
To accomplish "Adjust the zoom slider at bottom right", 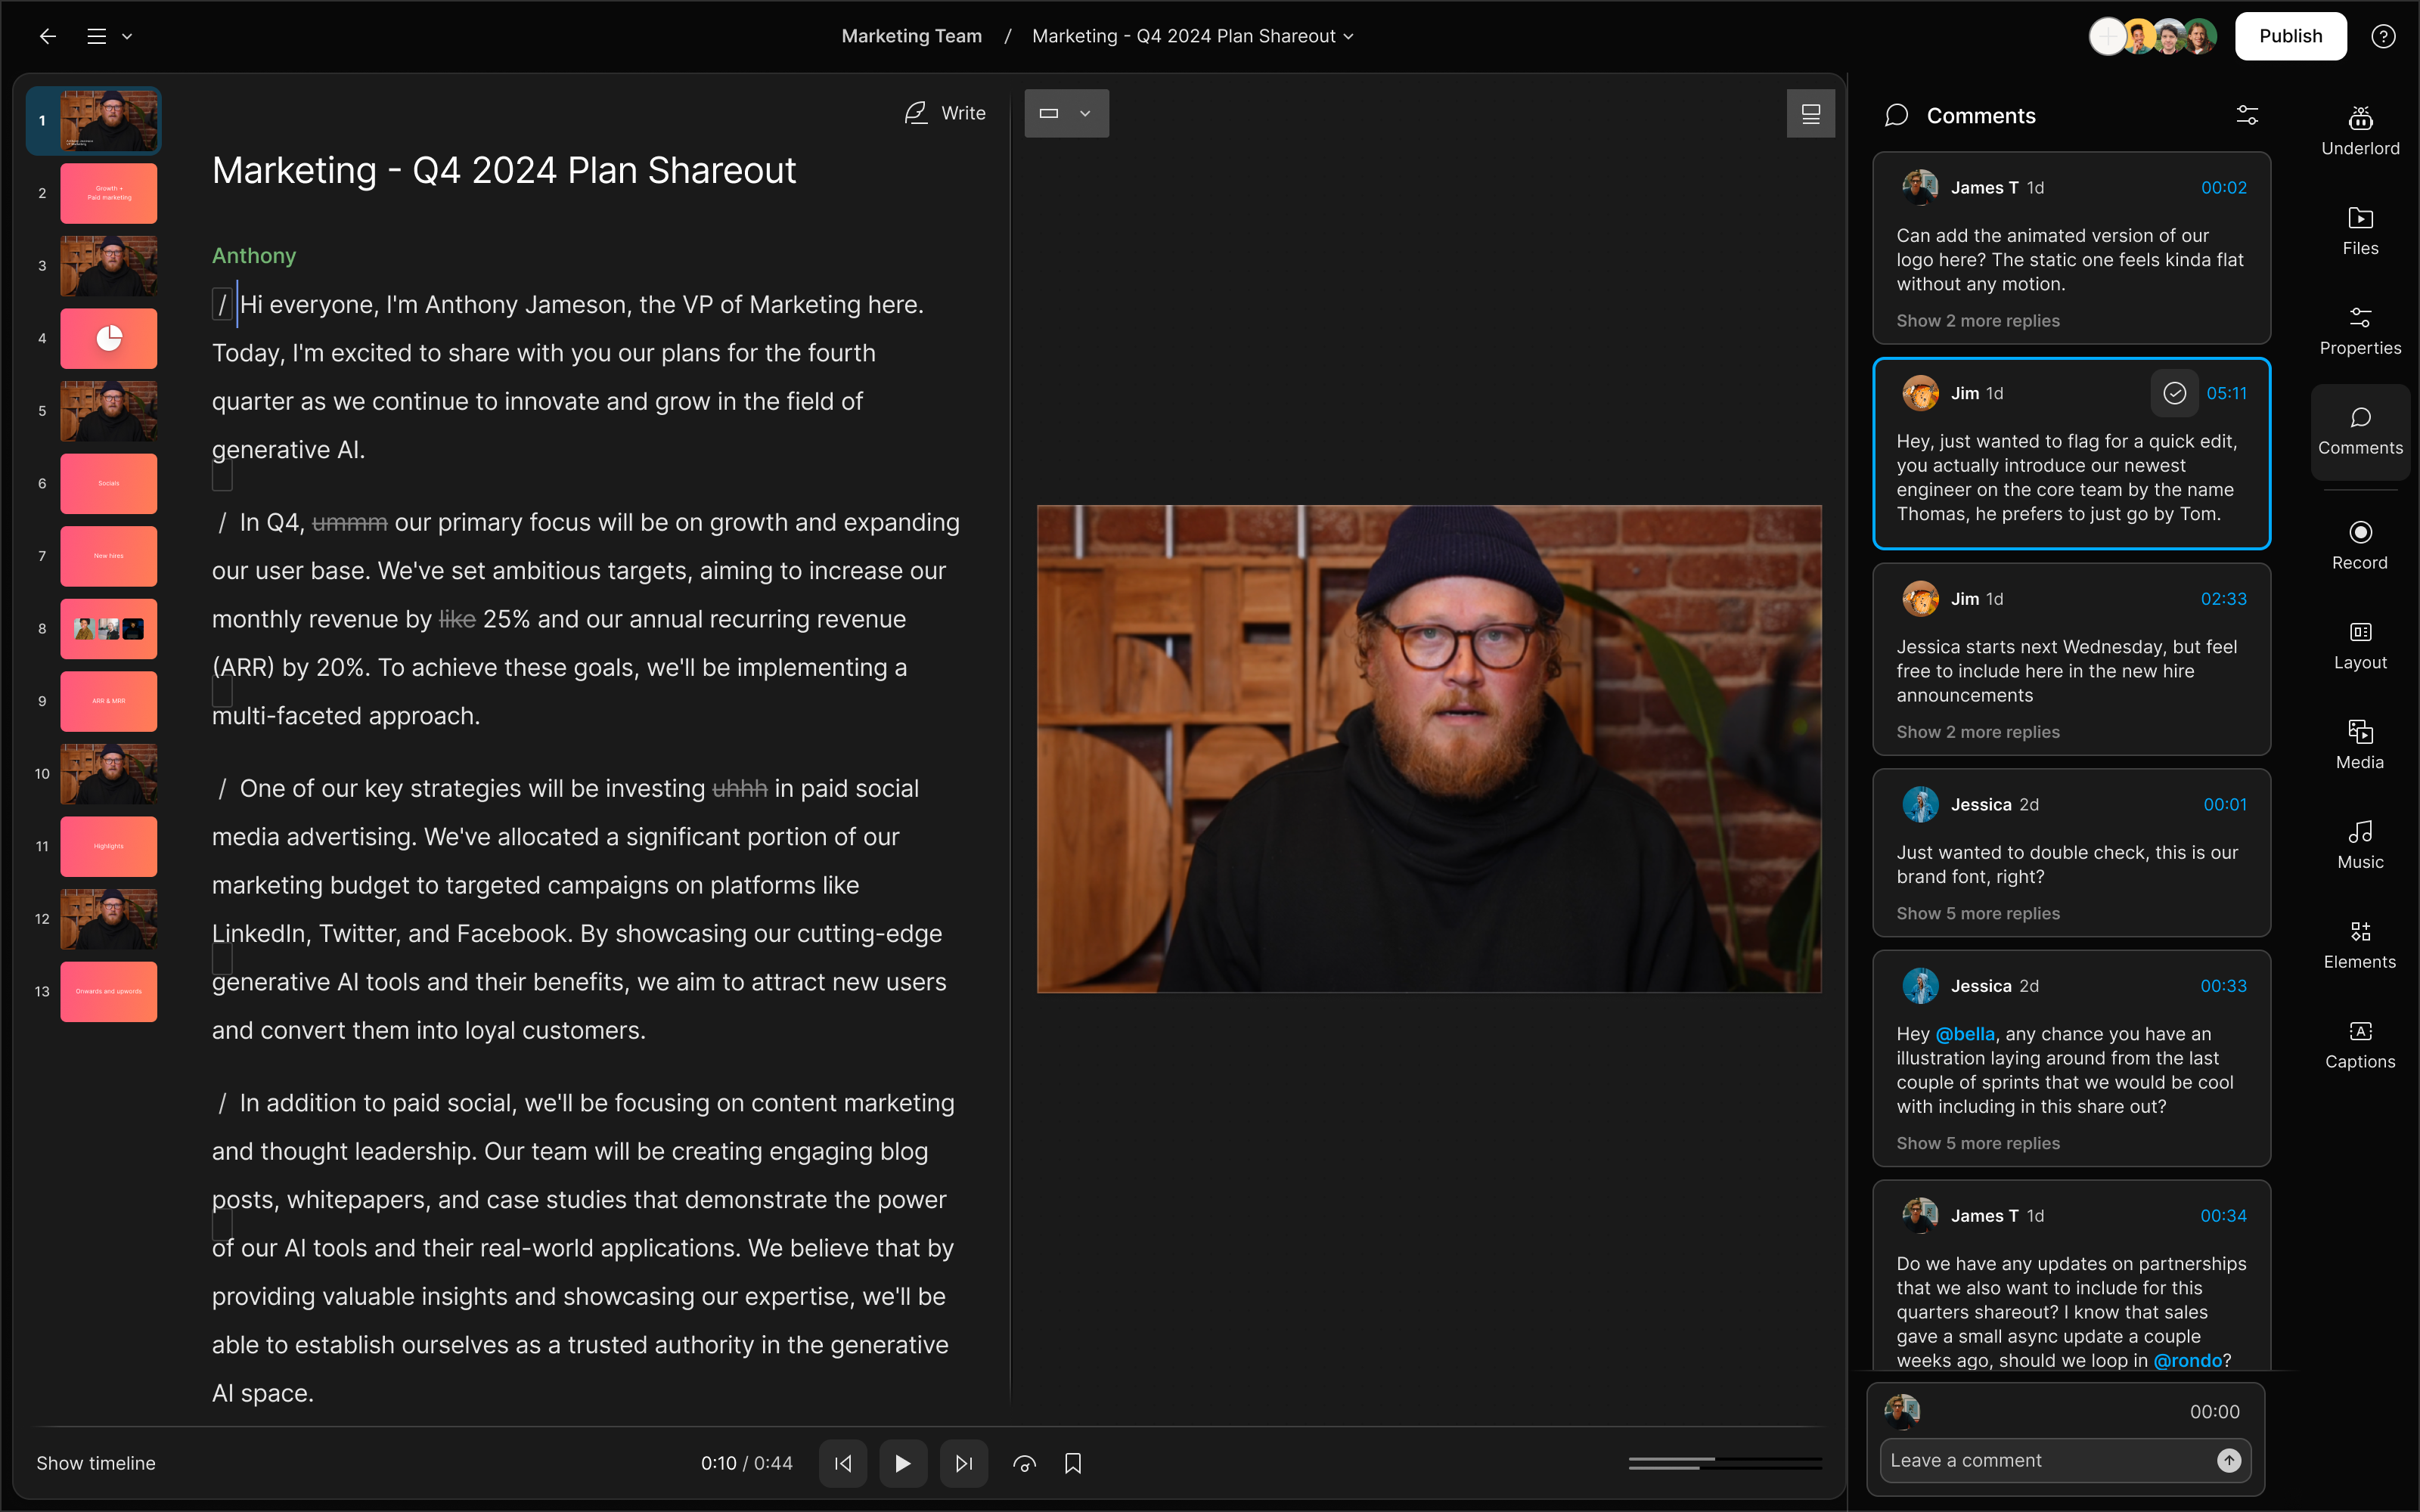I will (1724, 1463).
